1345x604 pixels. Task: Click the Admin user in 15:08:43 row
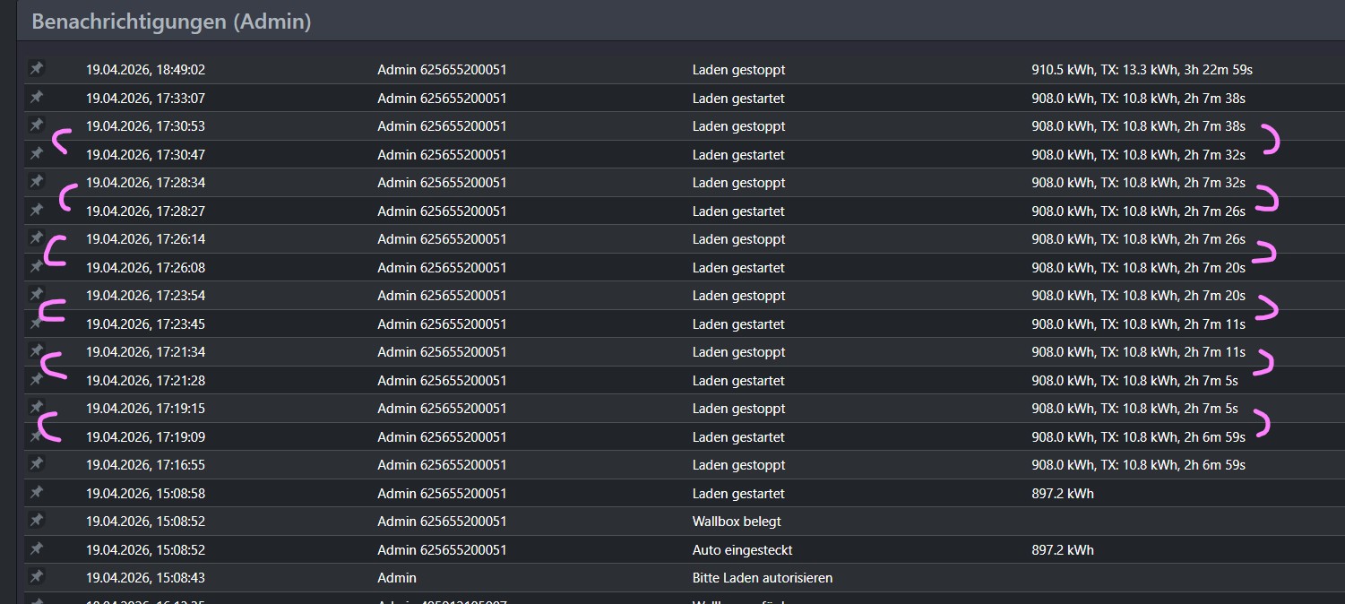tap(397, 578)
